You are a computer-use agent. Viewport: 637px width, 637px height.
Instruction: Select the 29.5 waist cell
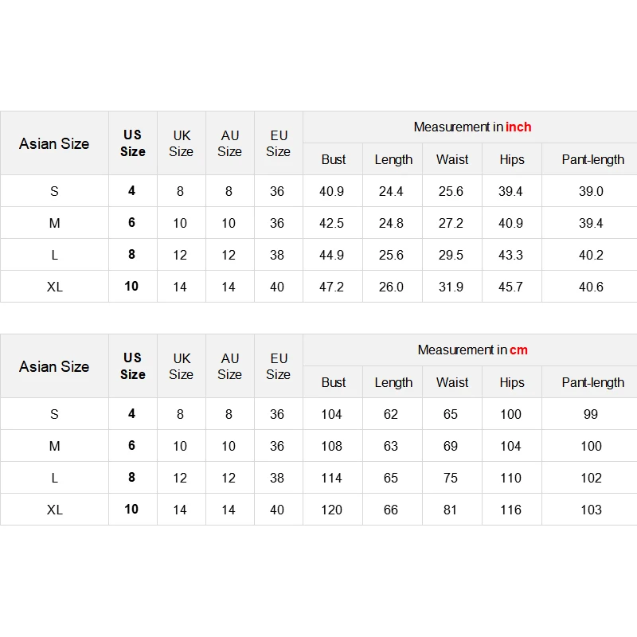coord(451,255)
